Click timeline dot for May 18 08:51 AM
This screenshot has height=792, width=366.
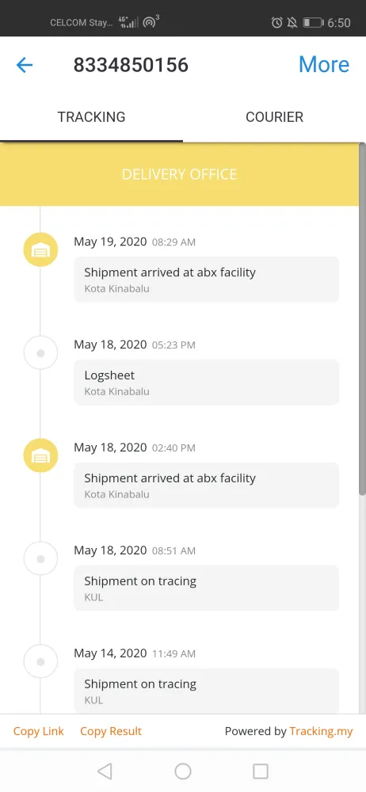click(x=41, y=558)
